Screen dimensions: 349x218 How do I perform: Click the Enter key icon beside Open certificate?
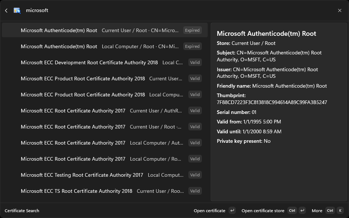tap(232, 210)
